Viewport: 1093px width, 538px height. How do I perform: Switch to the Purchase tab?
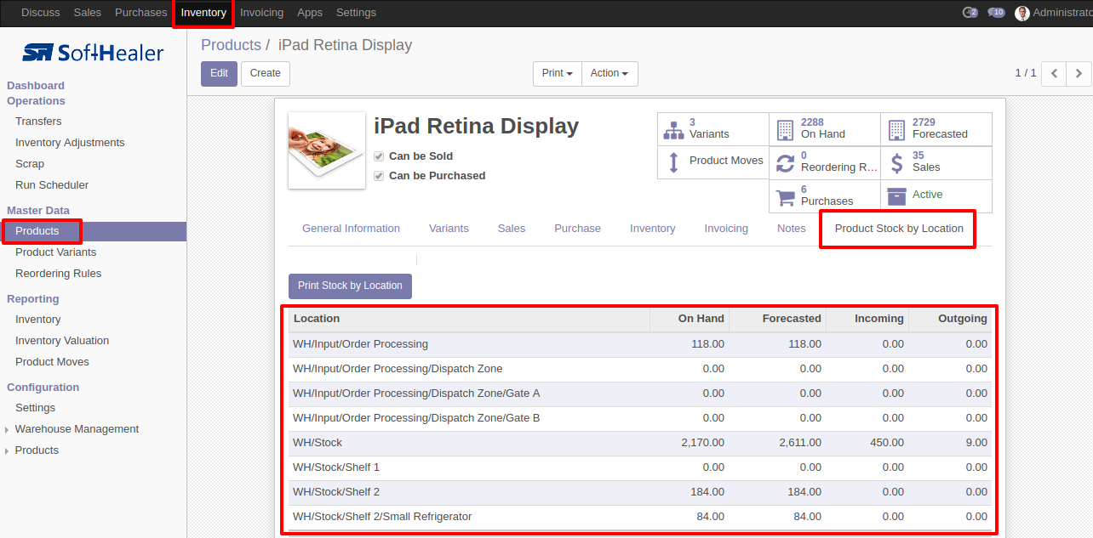pyautogui.click(x=577, y=229)
